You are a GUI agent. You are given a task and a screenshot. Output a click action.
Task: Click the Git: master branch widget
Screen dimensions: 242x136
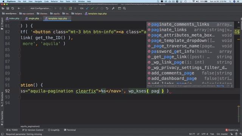coord(222,134)
